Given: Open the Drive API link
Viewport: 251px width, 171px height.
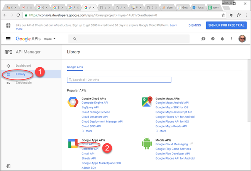Looking at the screenshot, I should 87,144.
